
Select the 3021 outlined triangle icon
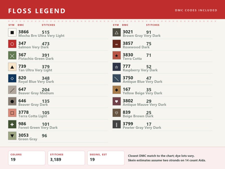[116, 32]
